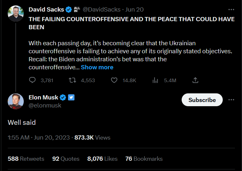View the 588 Retweets list
The image size is (242, 171).
(x=26, y=159)
